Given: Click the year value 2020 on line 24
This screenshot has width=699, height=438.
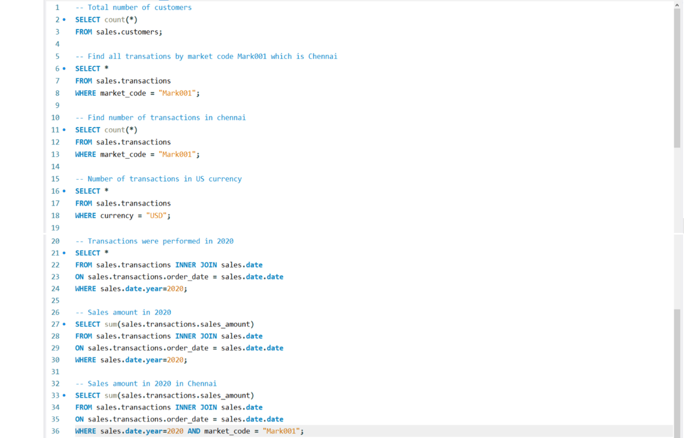Looking at the screenshot, I should 175,289.
